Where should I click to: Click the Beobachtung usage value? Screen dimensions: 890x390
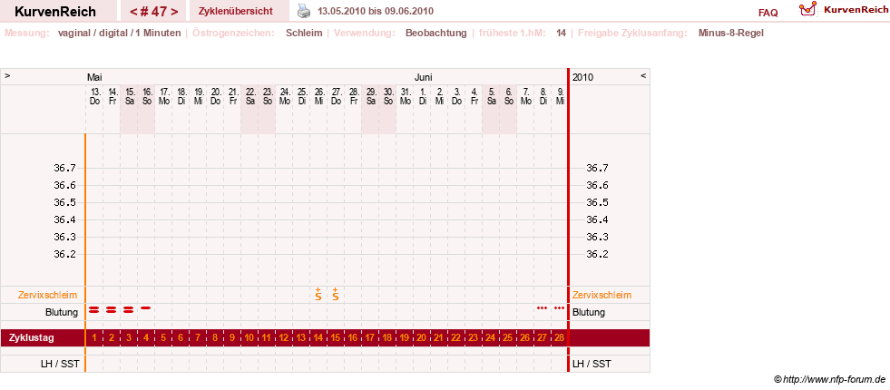pyautogui.click(x=435, y=33)
